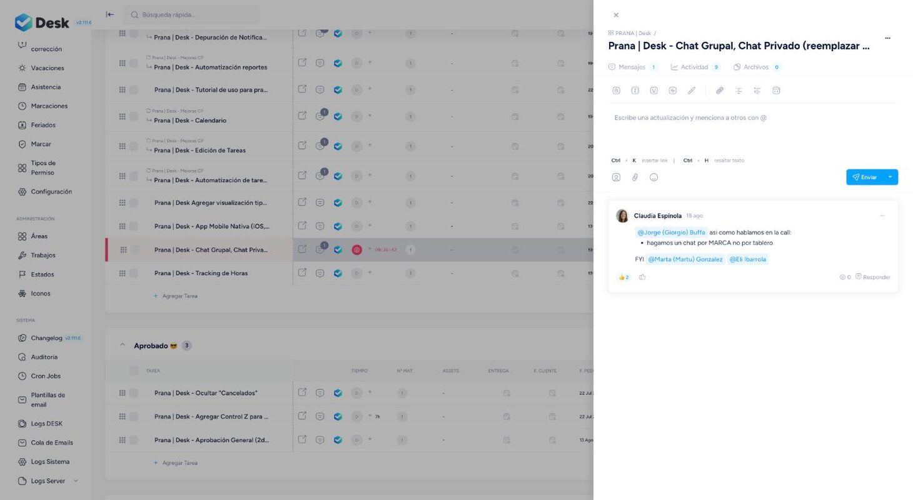Image resolution: width=913 pixels, height=500 pixels.
Task: Apply italic formatting in the message editor
Action: coord(635,91)
